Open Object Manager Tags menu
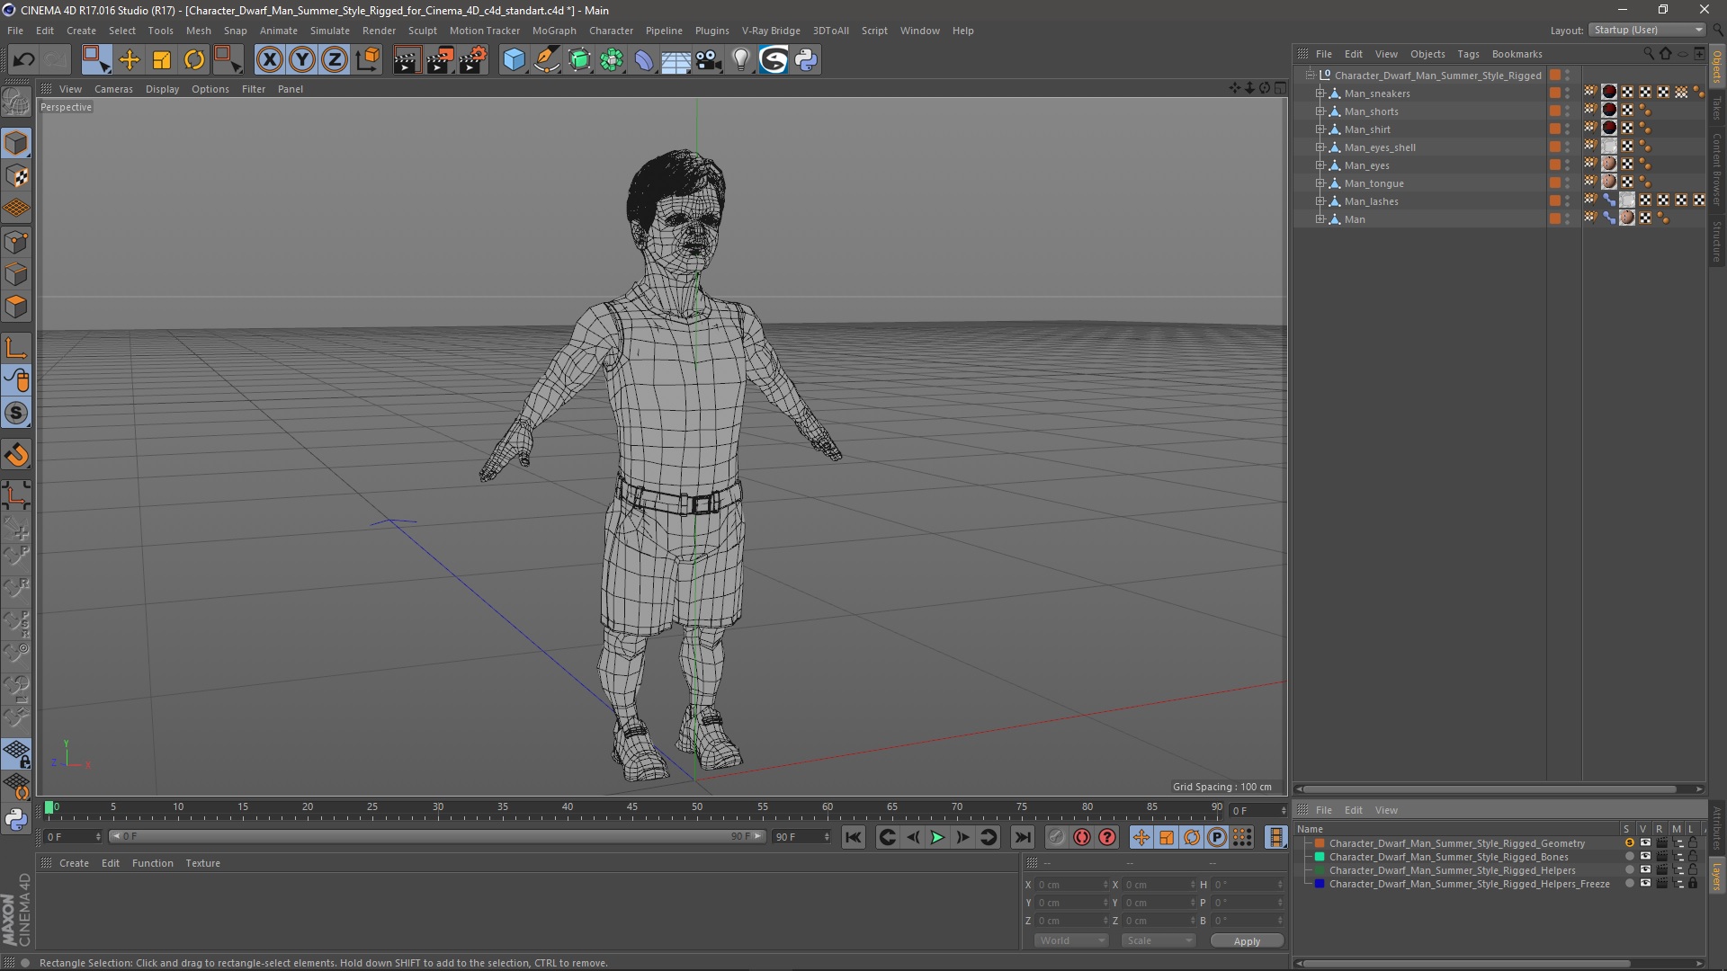This screenshot has height=971, width=1727. click(x=1468, y=54)
